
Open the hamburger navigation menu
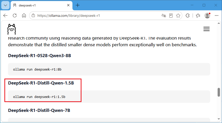[207, 29]
